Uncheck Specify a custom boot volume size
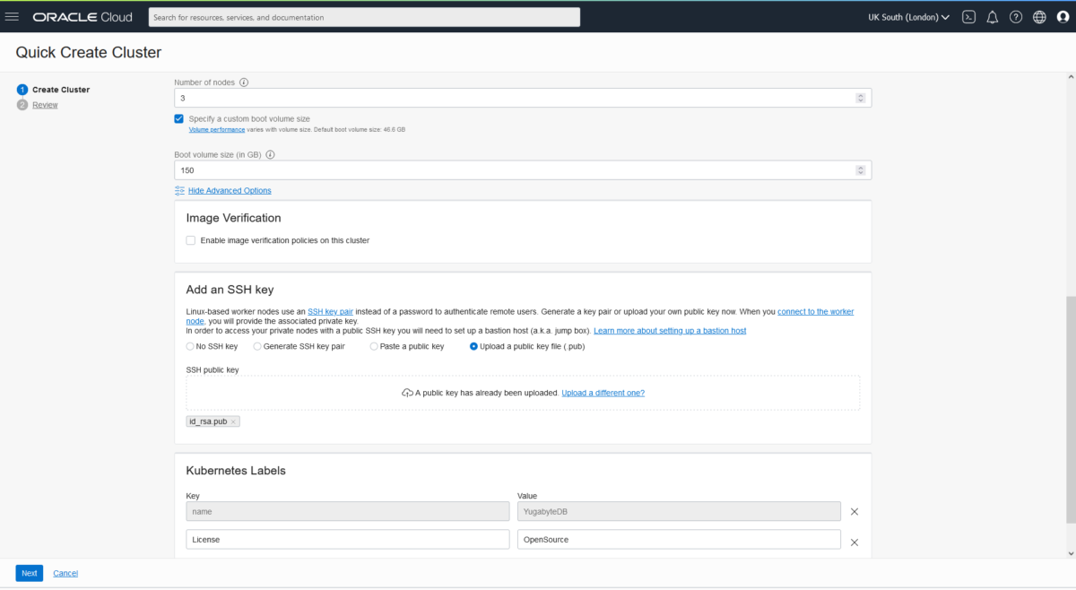 (x=178, y=117)
